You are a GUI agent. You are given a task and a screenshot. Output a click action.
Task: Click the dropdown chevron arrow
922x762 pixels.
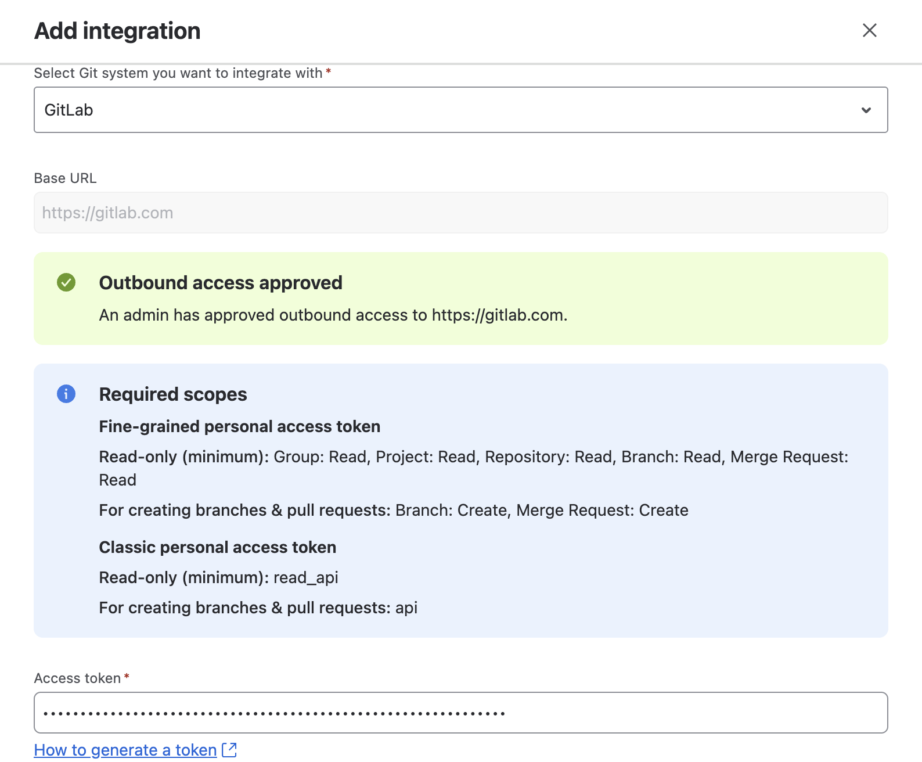pyautogui.click(x=866, y=110)
